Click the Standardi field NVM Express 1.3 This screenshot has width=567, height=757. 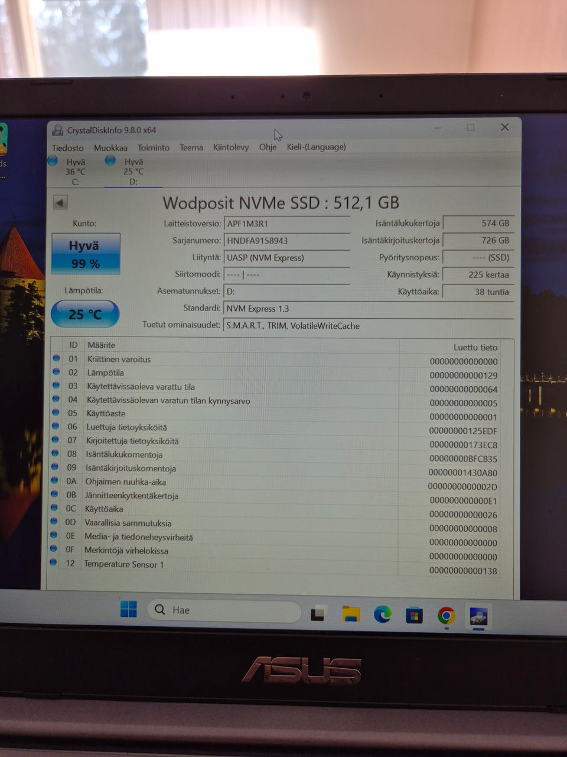(369, 309)
